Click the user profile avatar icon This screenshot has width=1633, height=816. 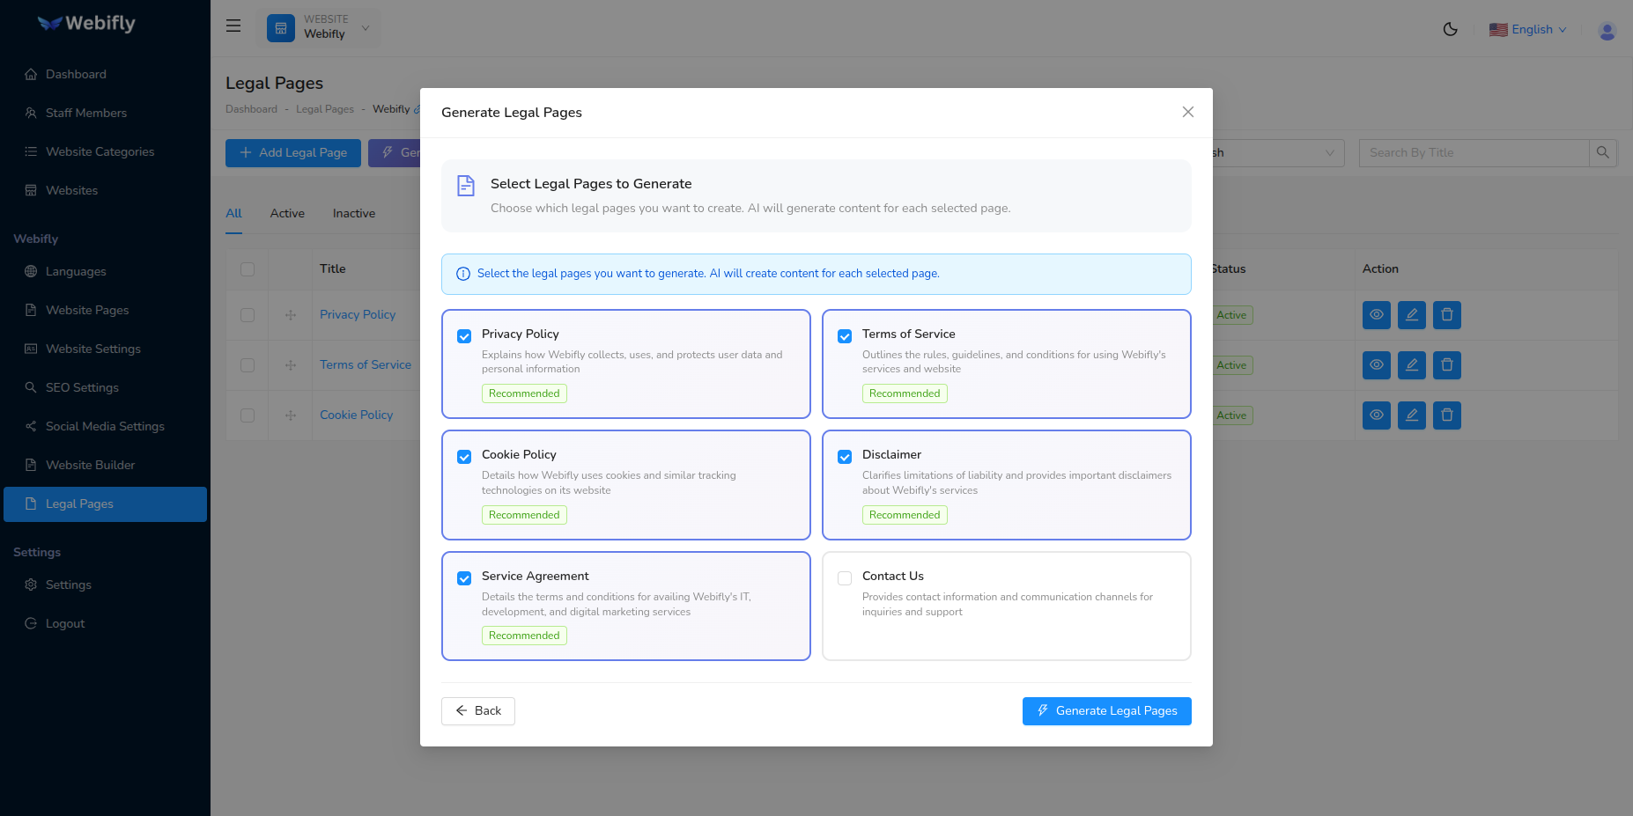tap(1607, 30)
